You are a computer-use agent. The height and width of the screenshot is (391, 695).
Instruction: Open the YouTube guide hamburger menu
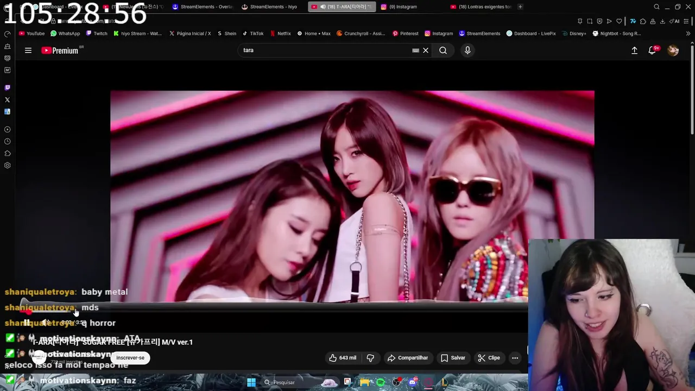click(28, 51)
